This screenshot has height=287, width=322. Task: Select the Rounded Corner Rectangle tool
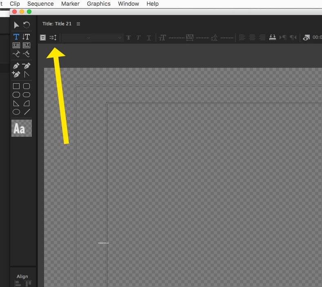(27, 86)
